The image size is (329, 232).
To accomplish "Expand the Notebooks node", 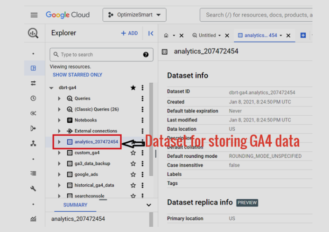I will point(59,120).
